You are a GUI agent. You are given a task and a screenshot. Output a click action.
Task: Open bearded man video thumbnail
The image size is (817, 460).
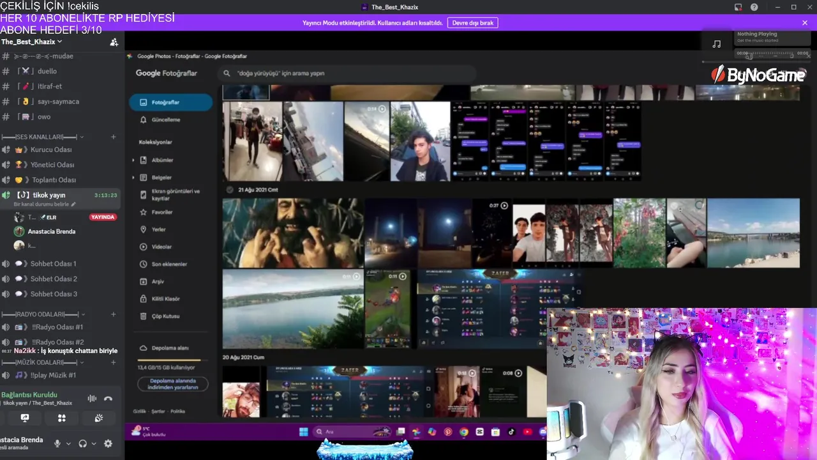[293, 233]
